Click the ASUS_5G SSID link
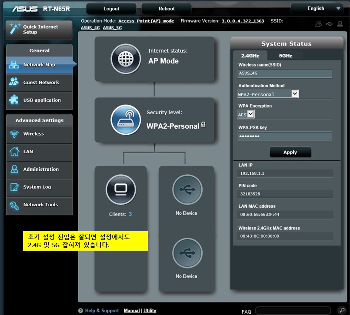Image resolution: width=350 pixels, height=315 pixels. (112, 28)
